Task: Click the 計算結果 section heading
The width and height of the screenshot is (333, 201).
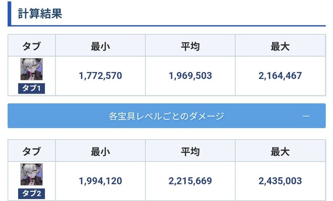Action: 40,14
